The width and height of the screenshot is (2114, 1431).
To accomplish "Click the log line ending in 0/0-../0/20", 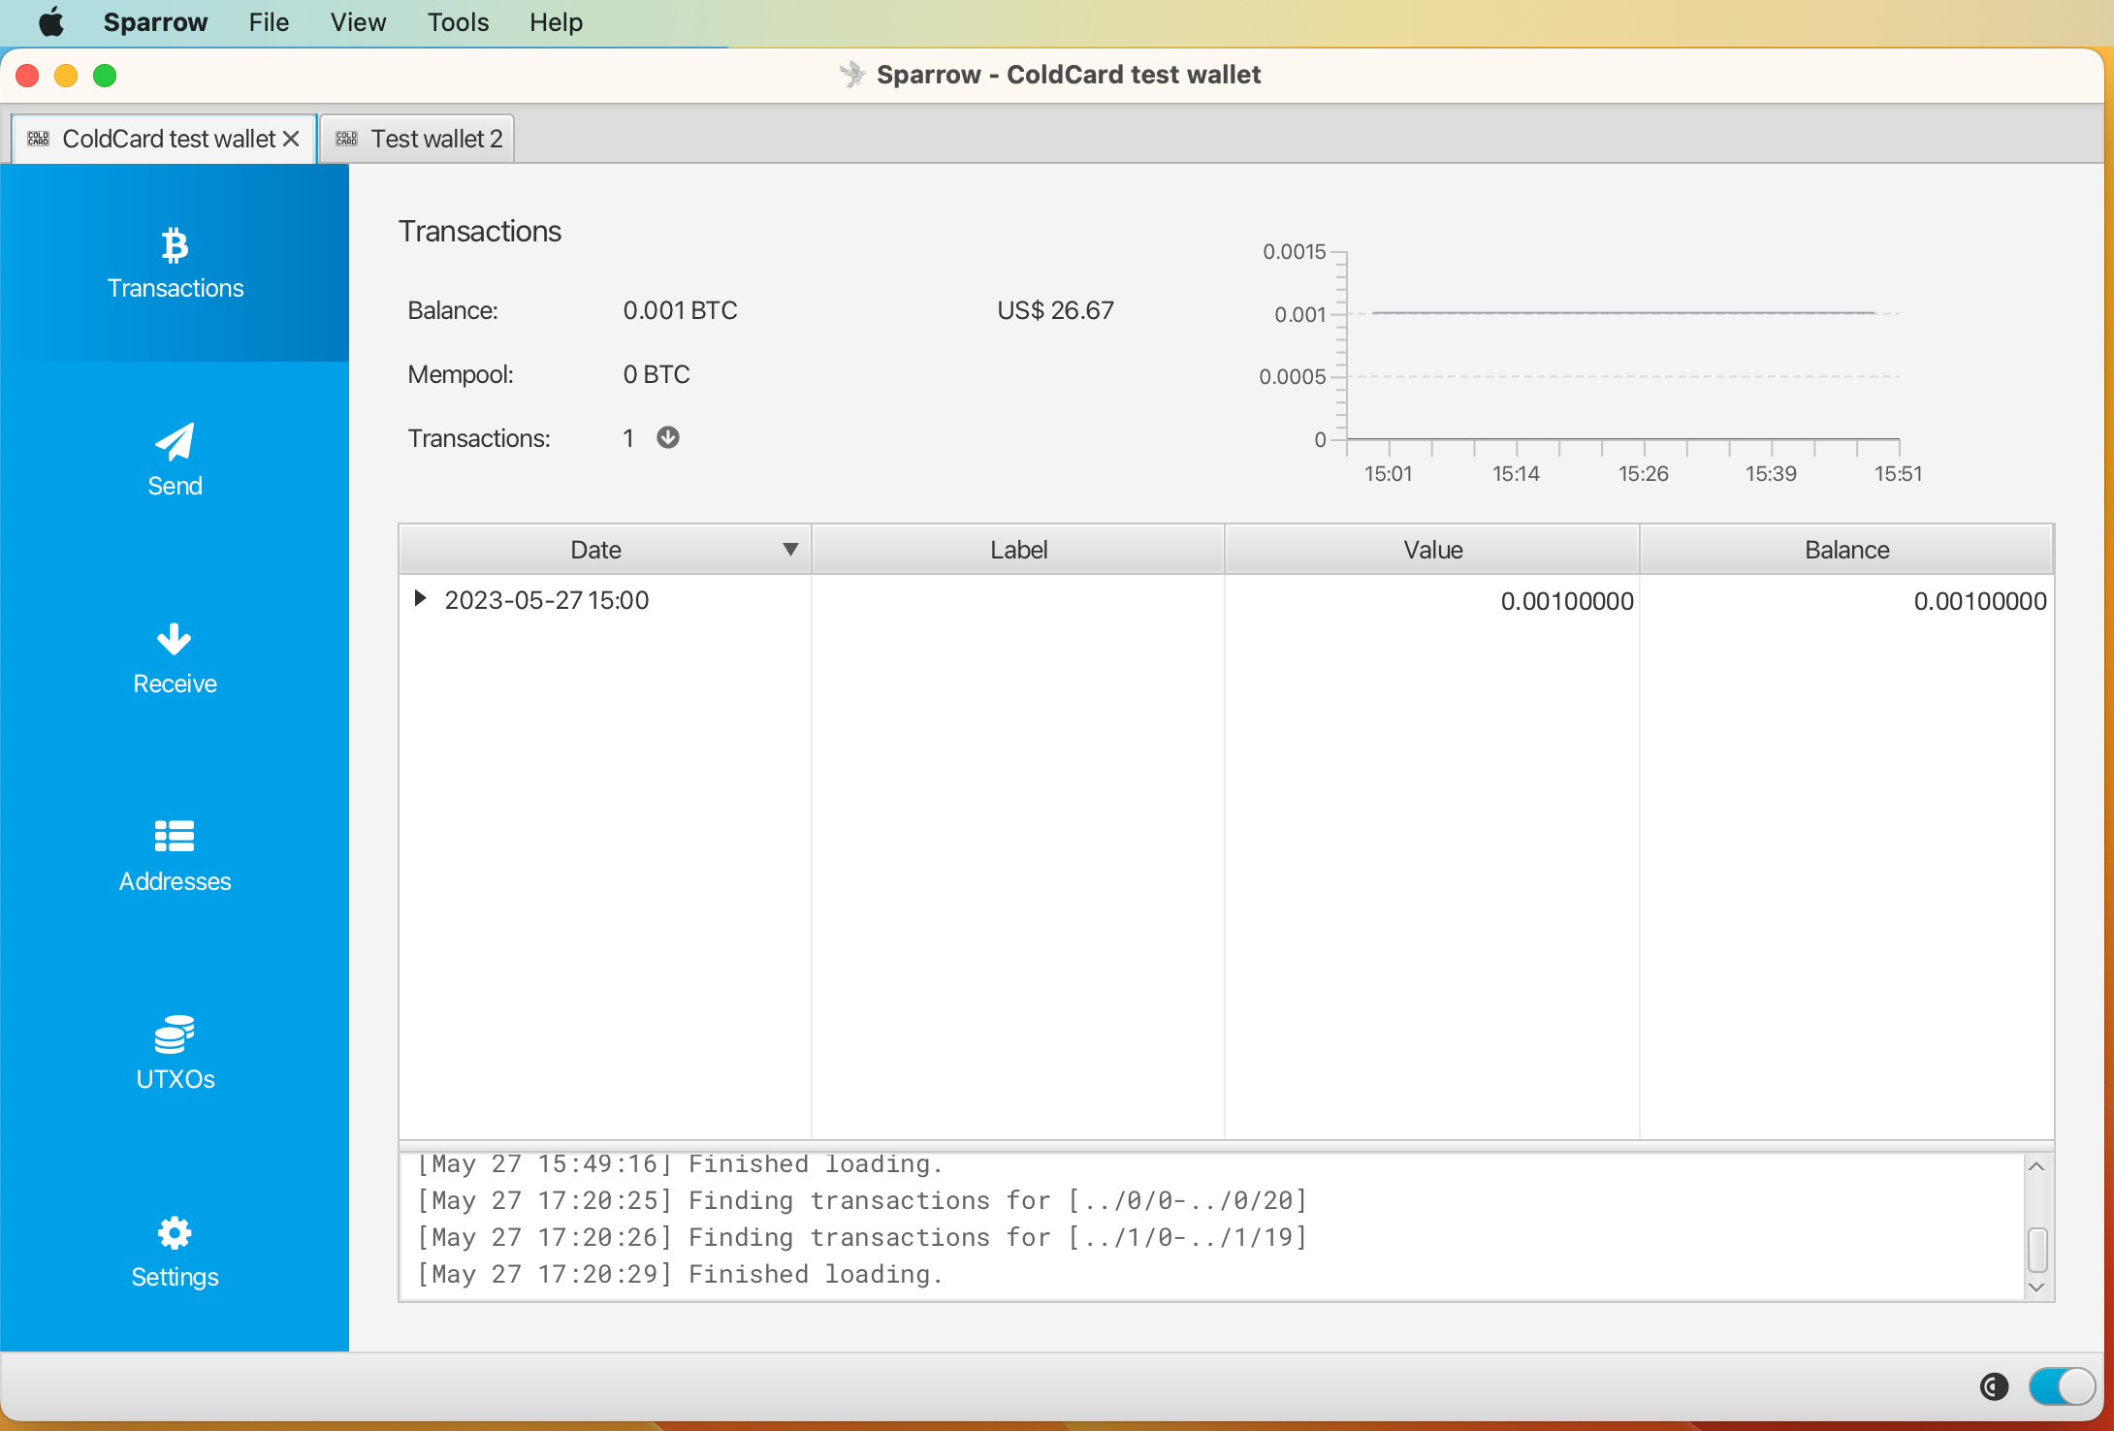I will pyautogui.click(x=862, y=1200).
